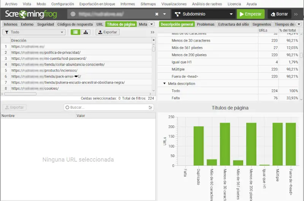
Task: Select the Títulos de página tab
Action: tap(121, 24)
